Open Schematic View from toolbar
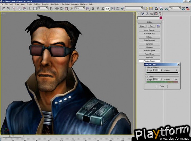This screenshot has height=141, width=191. [151, 8]
